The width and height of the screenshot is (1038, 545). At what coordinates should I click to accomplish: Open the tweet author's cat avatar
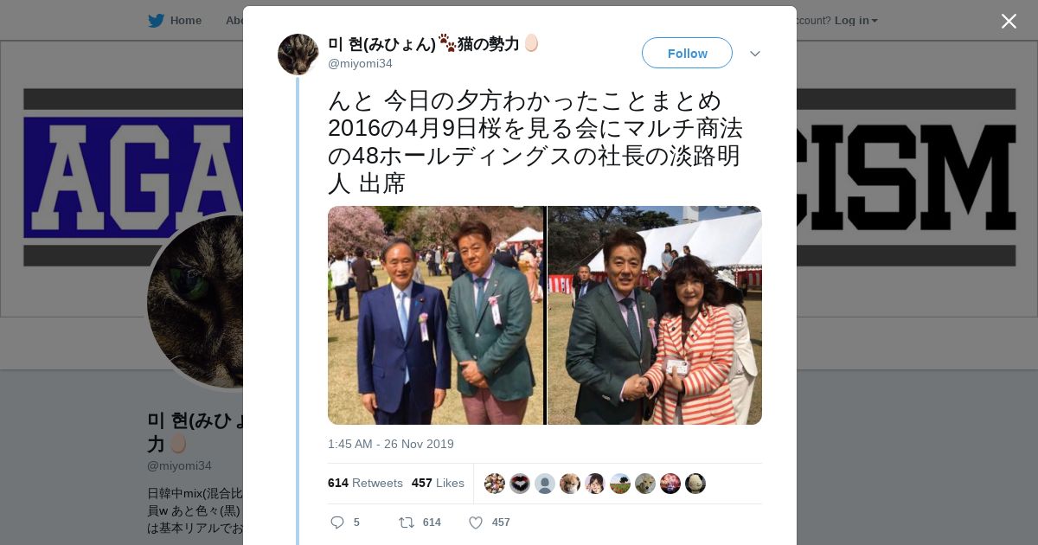[x=298, y=54]
